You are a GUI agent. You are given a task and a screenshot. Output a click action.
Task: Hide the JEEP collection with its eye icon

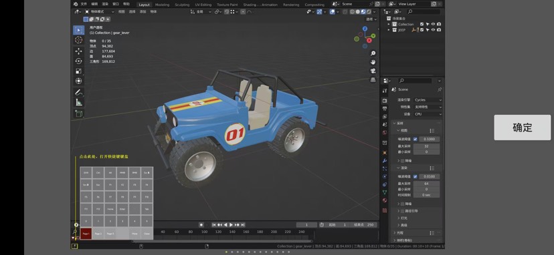433,30
